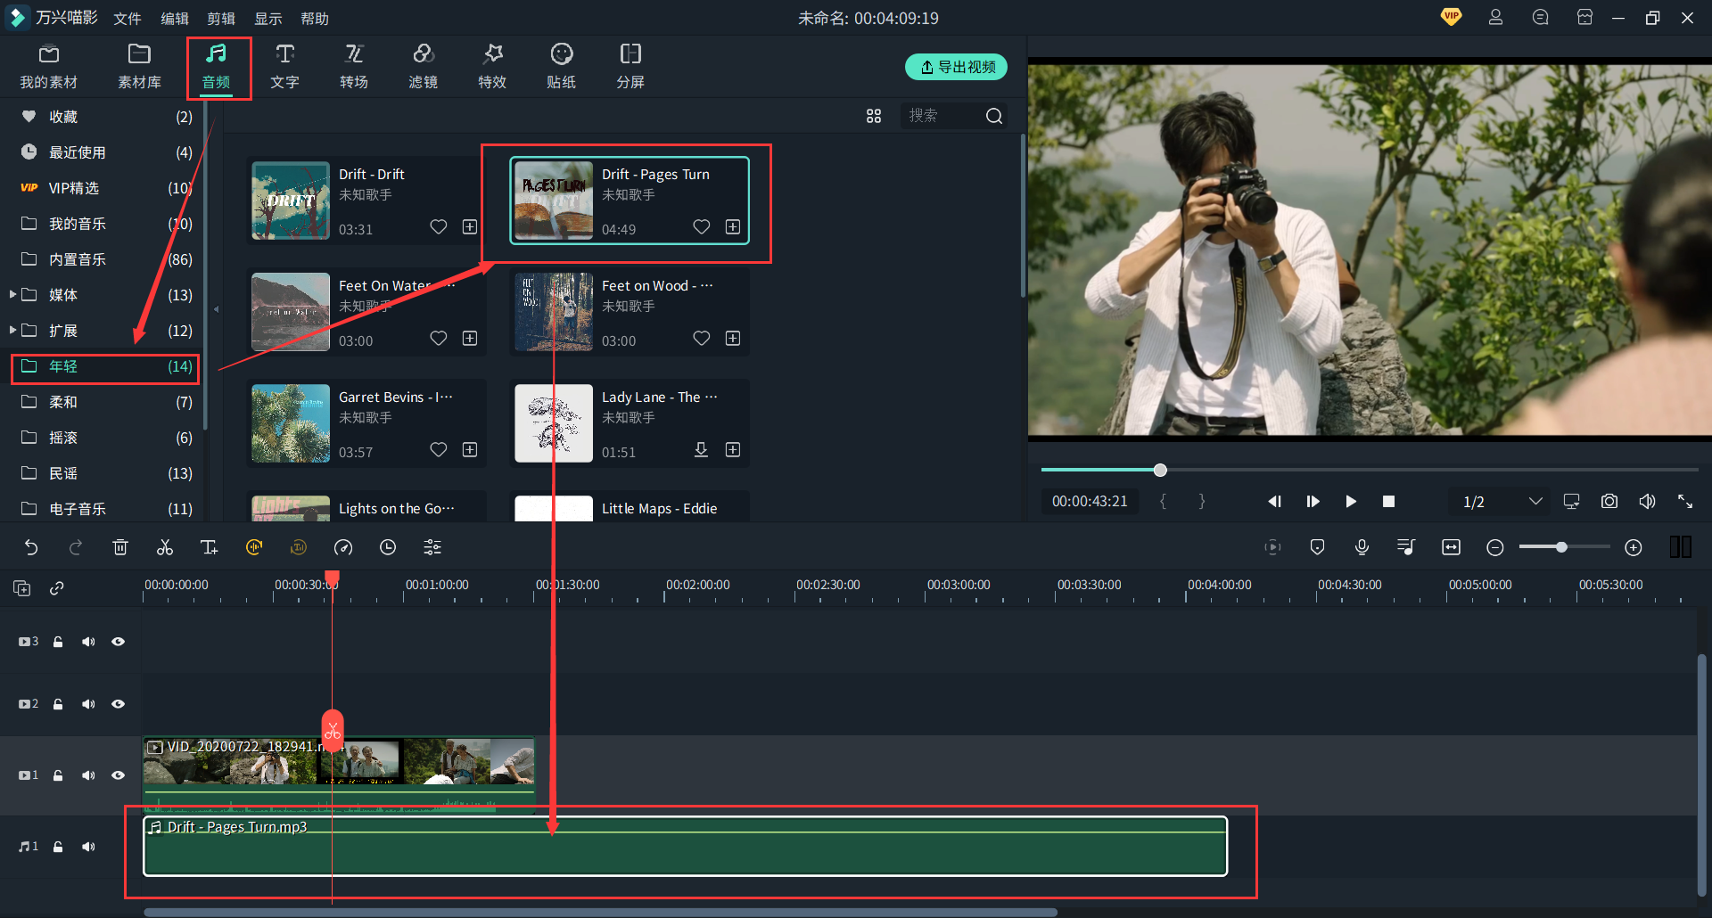The height and width of the screenshot is (918, 1712).
Task: Open the 文件 menu
Action: (x=128, y=19)
